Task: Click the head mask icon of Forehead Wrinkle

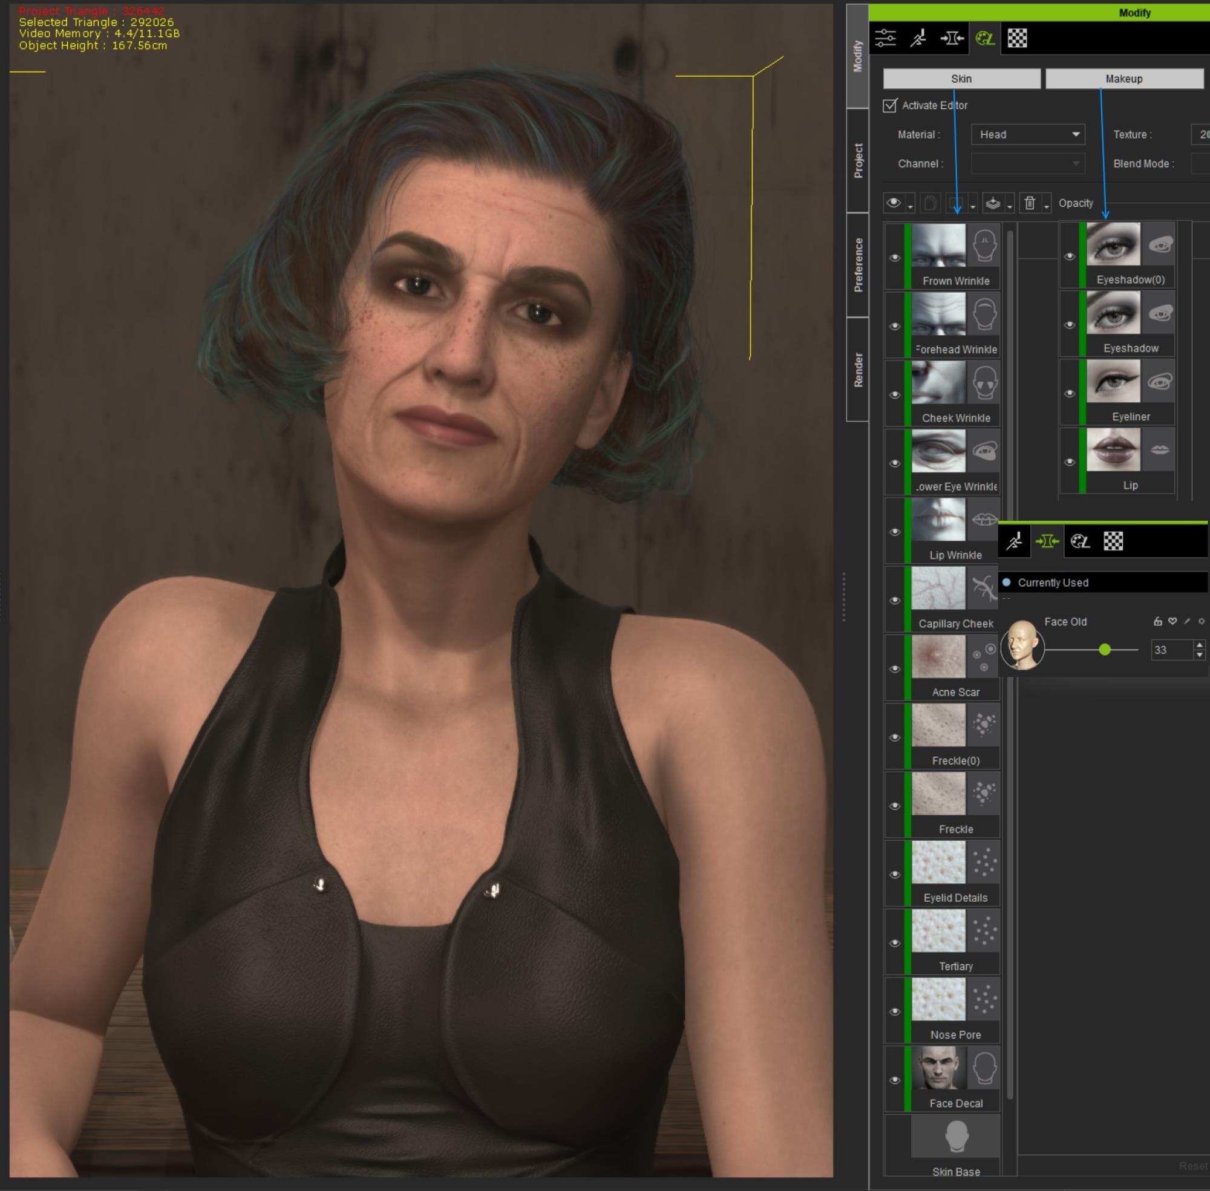Action: tap(984, 314)
